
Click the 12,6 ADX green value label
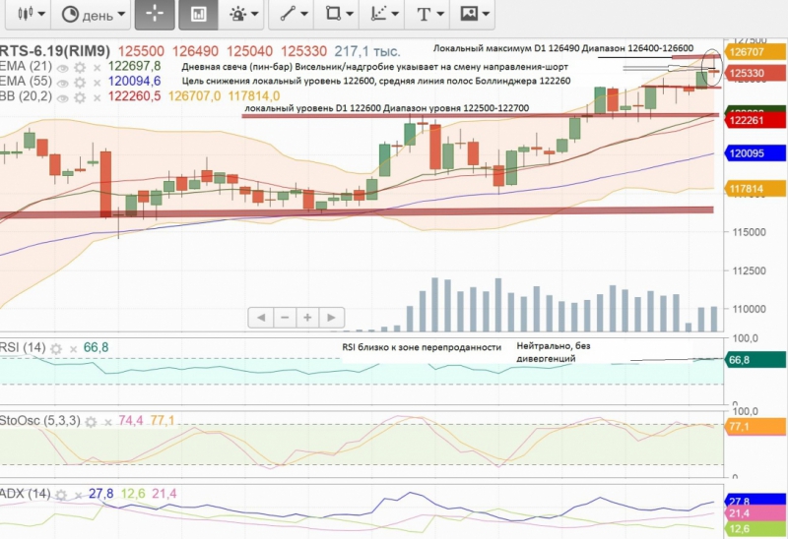coord(755,528)
